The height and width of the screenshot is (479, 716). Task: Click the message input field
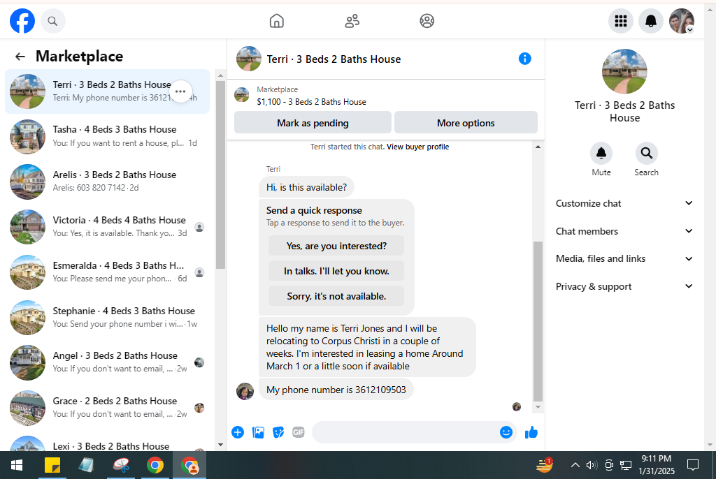click(x=406, y=432)
